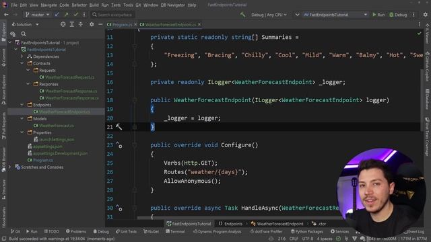This screenshot has height=242, width=431.
Task: Click the search magnifier in Solution panel
Action: (24, 34)
